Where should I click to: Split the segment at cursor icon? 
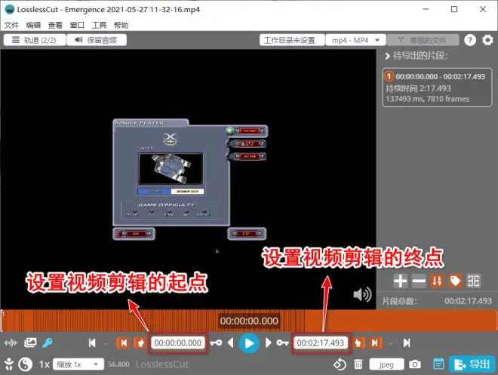(474, 281)
